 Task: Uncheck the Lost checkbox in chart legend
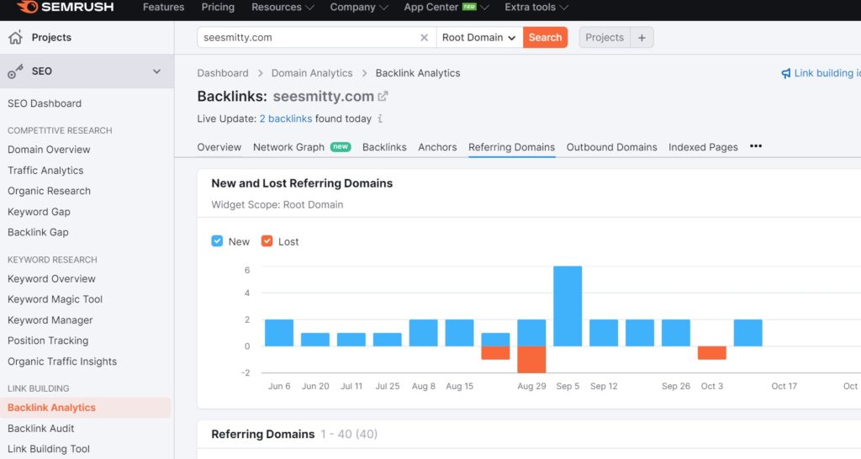(x=267, y=241)
